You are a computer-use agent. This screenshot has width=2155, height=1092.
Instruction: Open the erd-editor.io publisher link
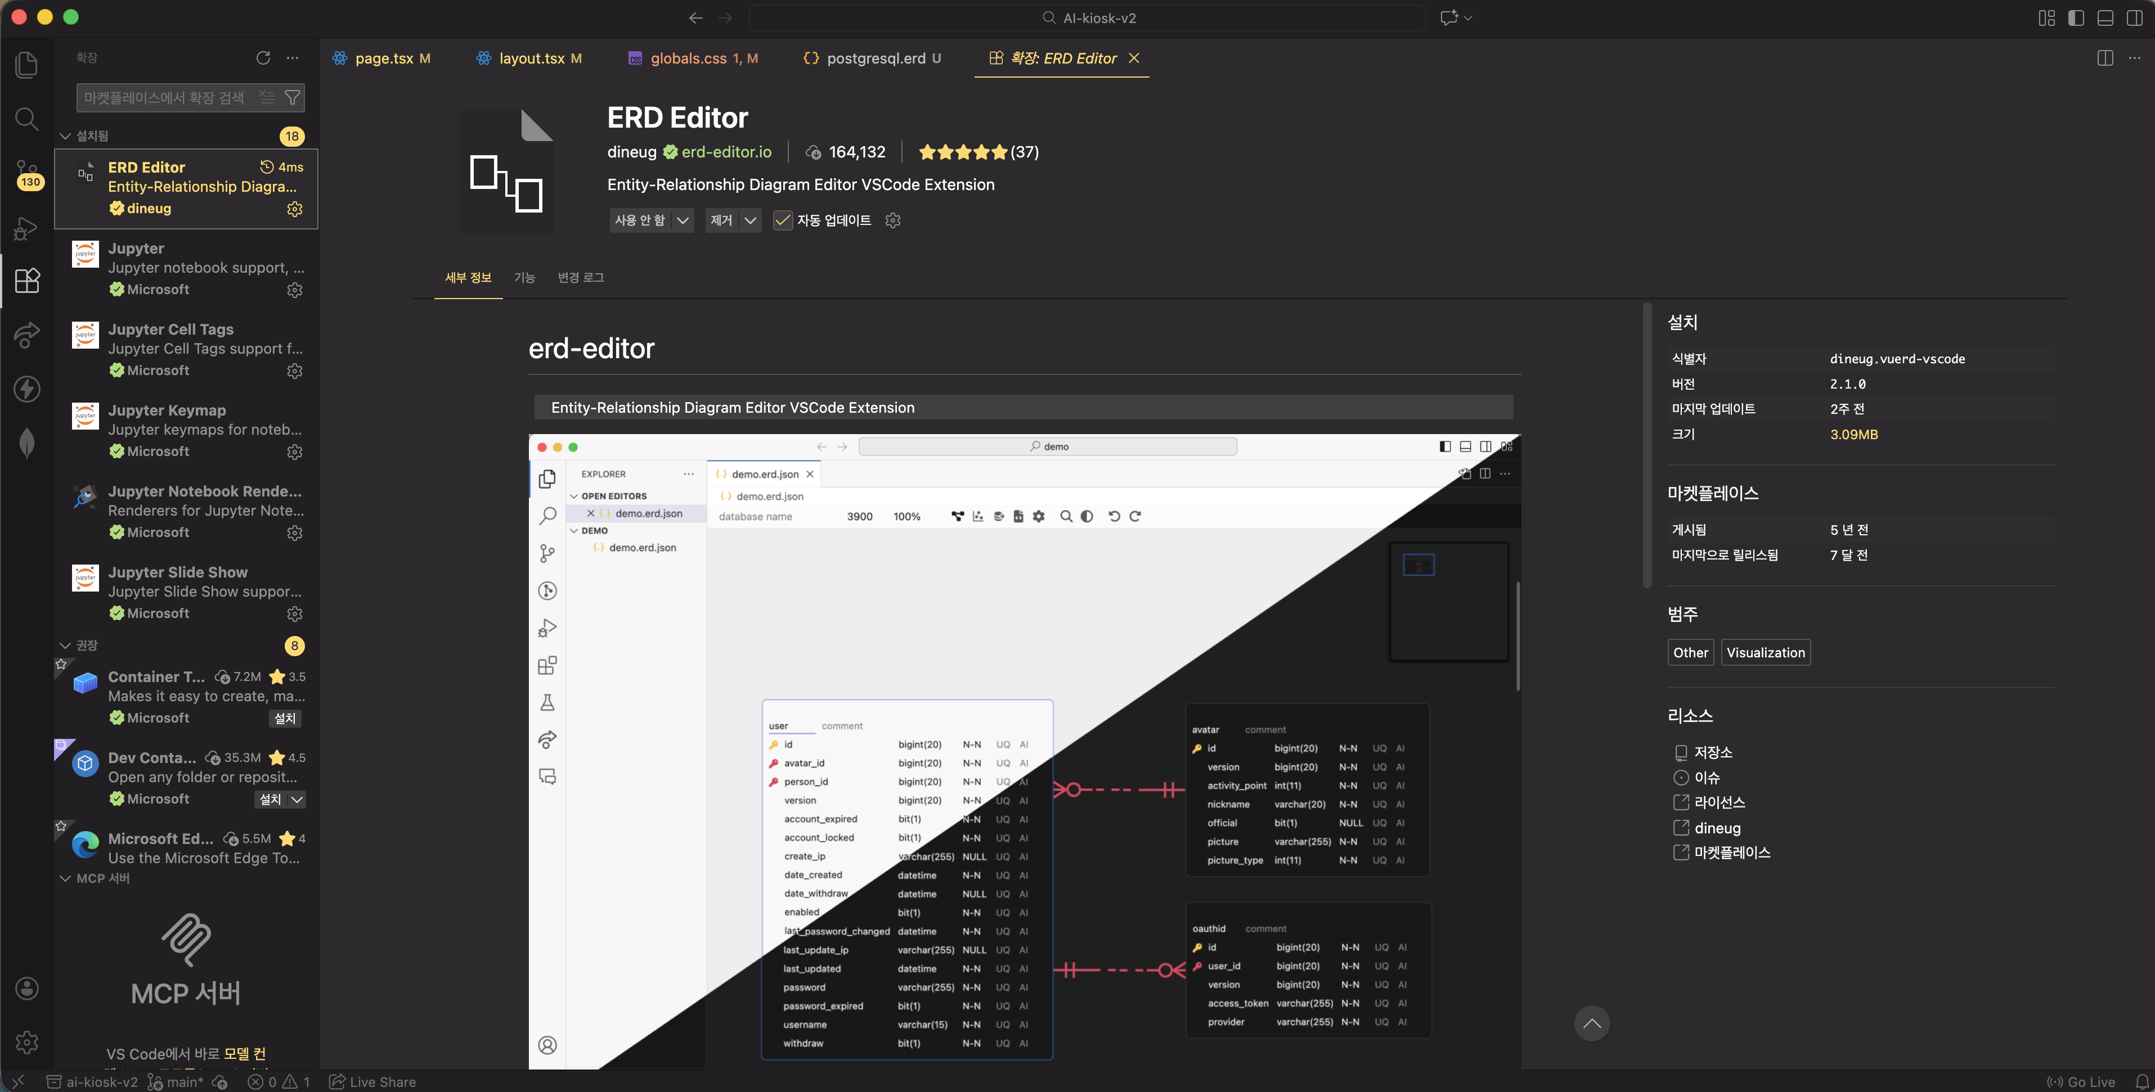[x=726, y=152]
